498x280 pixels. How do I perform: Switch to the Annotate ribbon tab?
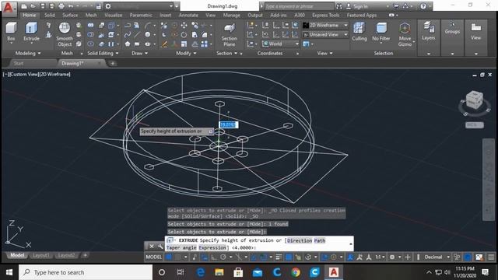(188, 15)
